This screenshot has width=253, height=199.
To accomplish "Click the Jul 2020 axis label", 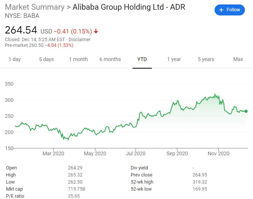I will pos(136,153).
